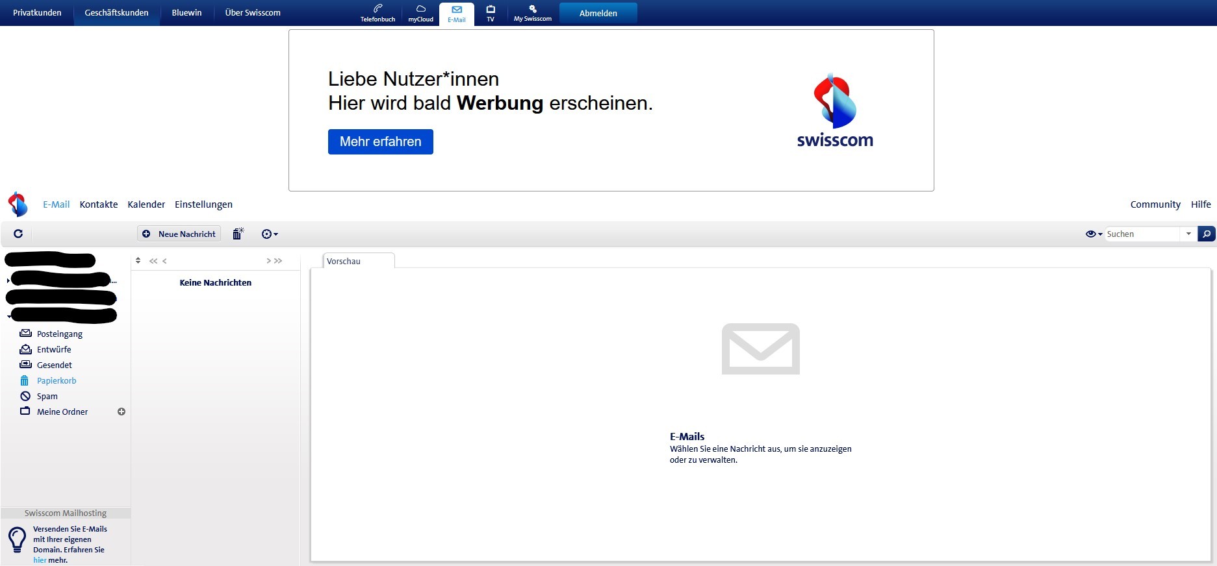
Task: Open Privatkunden section
Action: [x=37, y=12]
